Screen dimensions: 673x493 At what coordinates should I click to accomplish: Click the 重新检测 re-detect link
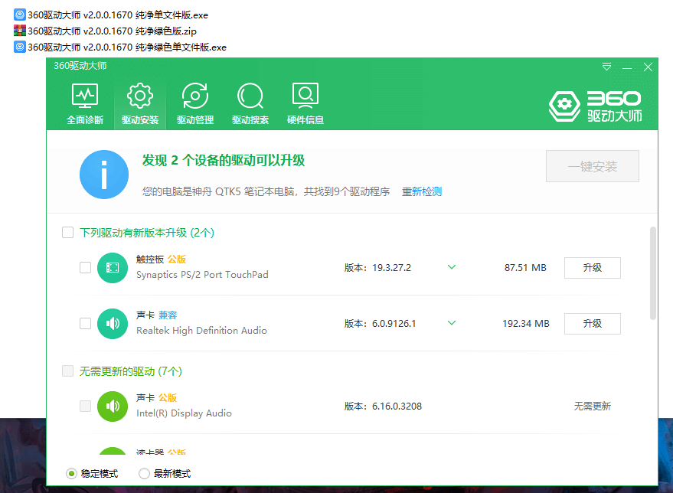(421, 191)
